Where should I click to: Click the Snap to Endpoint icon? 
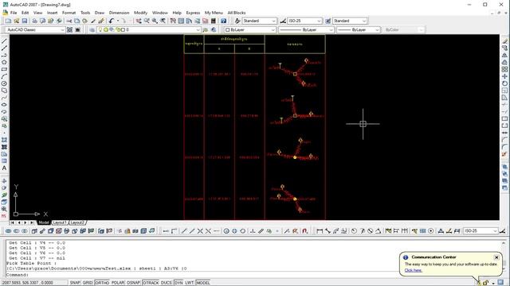[x=184, y=231]
